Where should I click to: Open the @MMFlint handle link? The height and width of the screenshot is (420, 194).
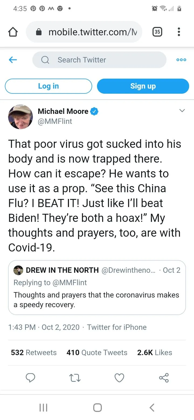click(x=55, y=121)
